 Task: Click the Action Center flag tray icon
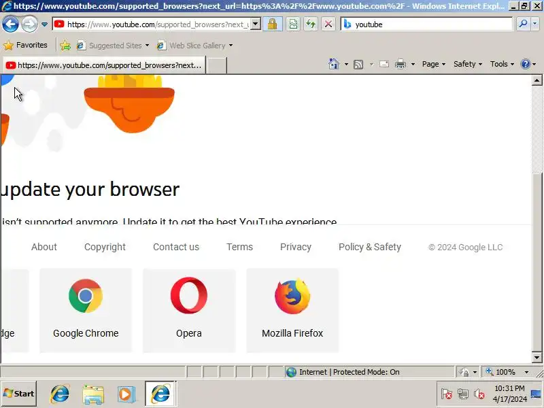click(x=447, y=394)
